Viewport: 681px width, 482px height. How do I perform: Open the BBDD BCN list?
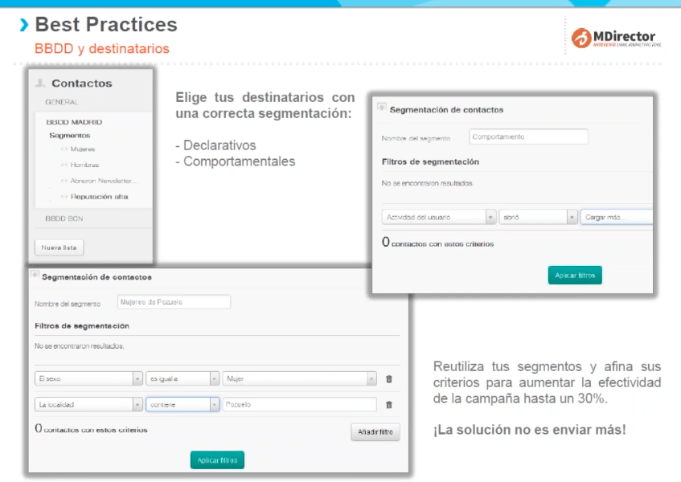point(64,219)
